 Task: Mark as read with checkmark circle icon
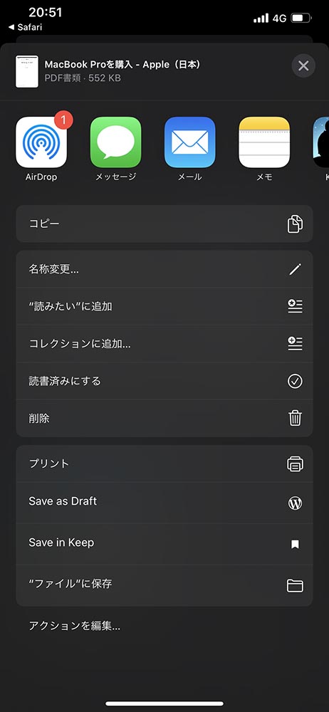click(x=295, y=381)
